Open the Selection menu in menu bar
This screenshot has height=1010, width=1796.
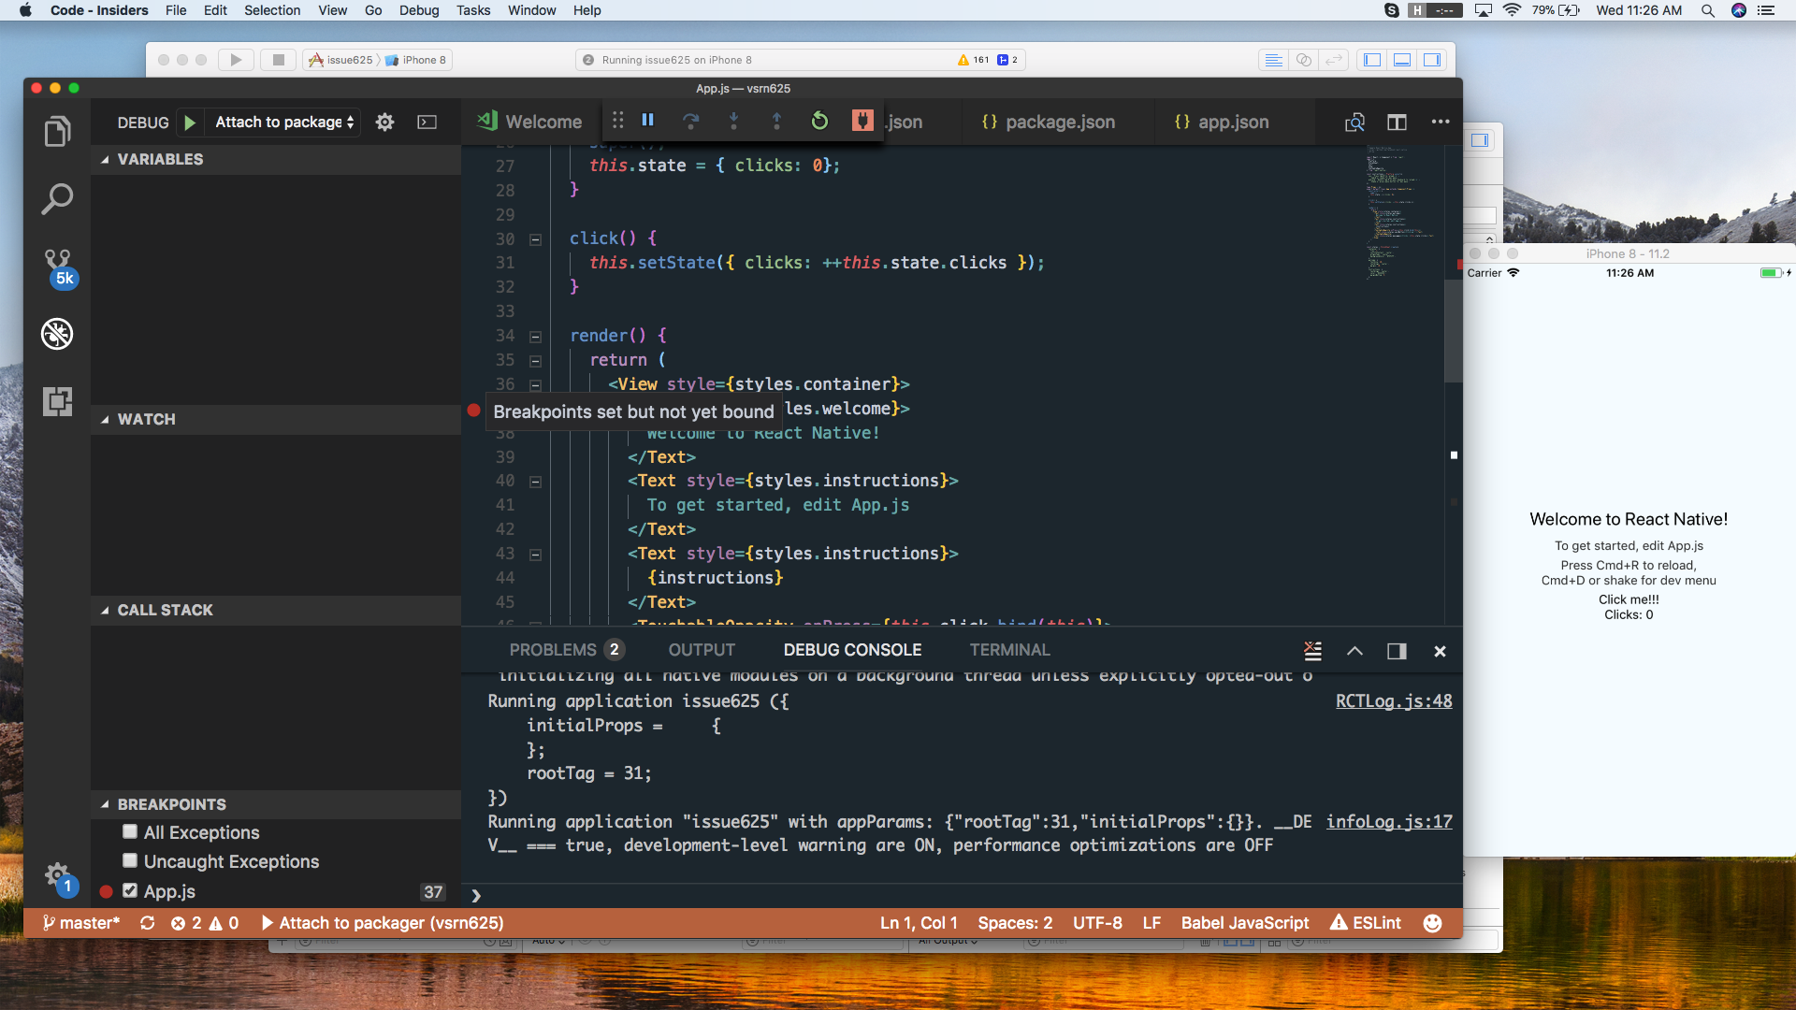[x=272, y=10]
